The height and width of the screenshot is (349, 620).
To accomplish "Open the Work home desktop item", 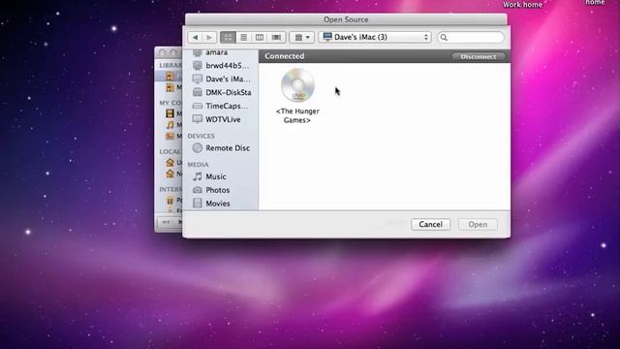I will [522, 4].
